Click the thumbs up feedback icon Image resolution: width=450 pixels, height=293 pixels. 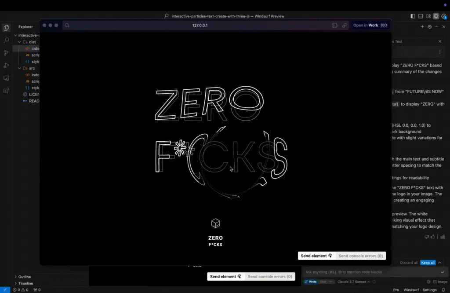point(433,237)
